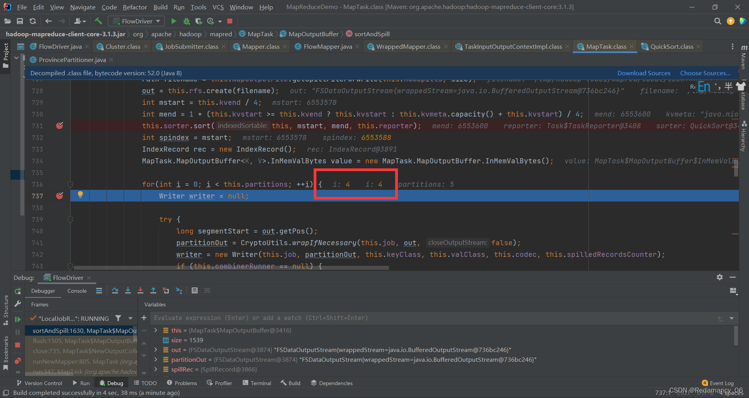Click the threads filter funnel icon
749x398 pixels.
point(118,318)
